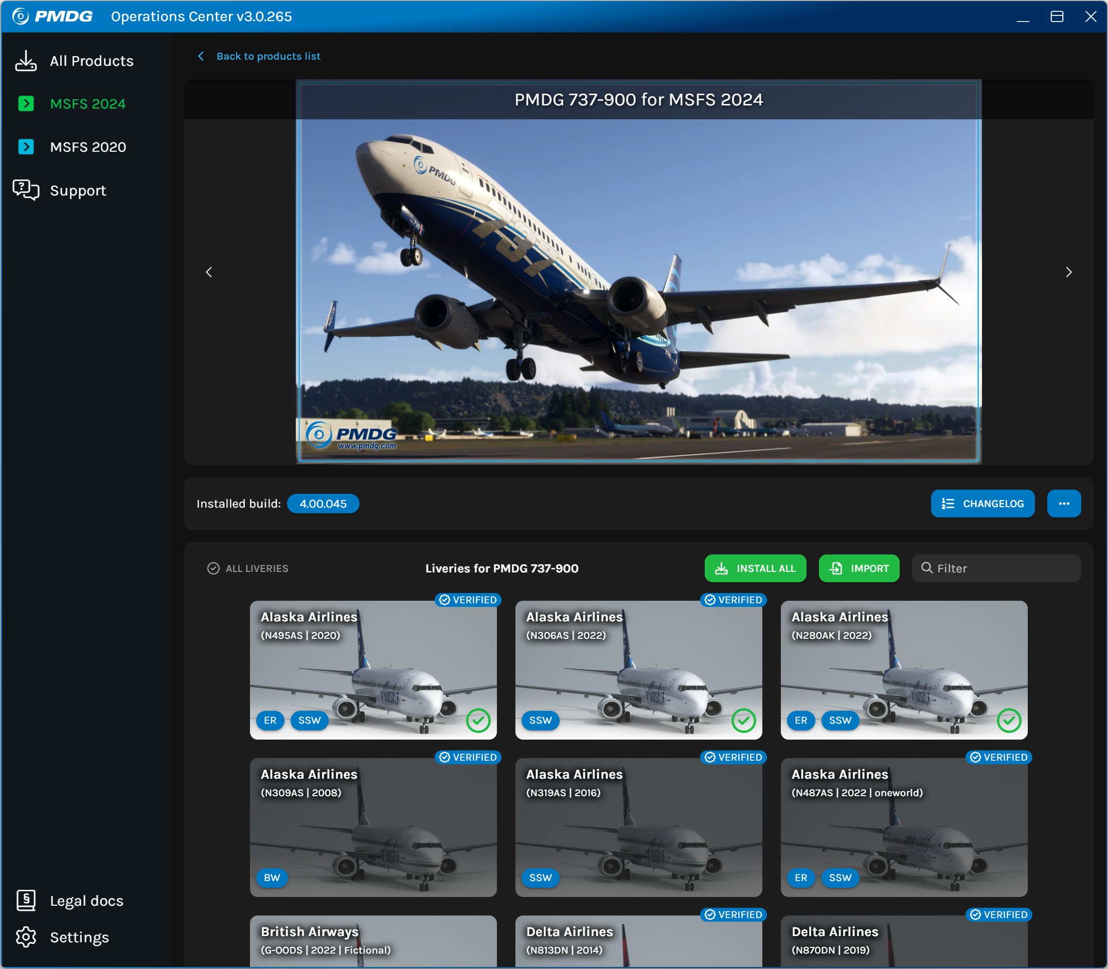The height and width of the screenshot is (969, 1108).
Task: Select Alaska Airlines N319AS 2016 livery card
Action: pos(639,828)
